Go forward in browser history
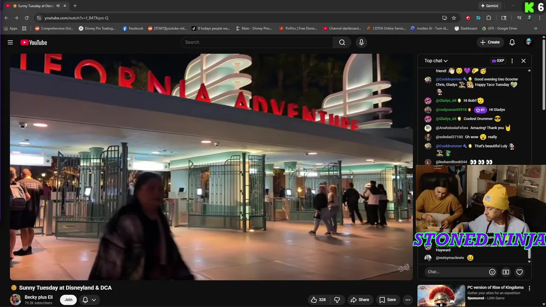546x307 pixels. pos(16,18)
